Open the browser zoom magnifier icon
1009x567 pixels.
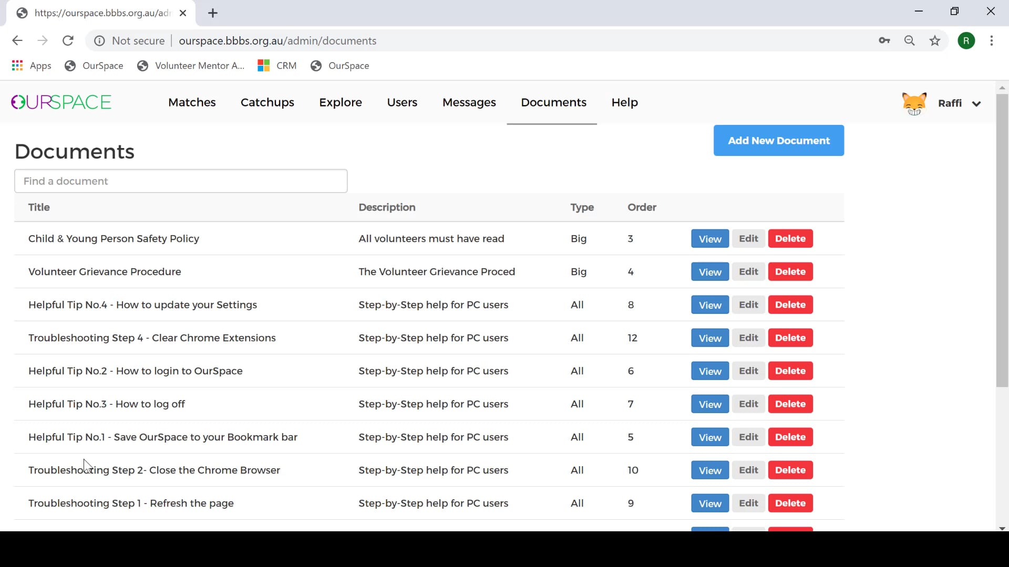pos(910,41)
